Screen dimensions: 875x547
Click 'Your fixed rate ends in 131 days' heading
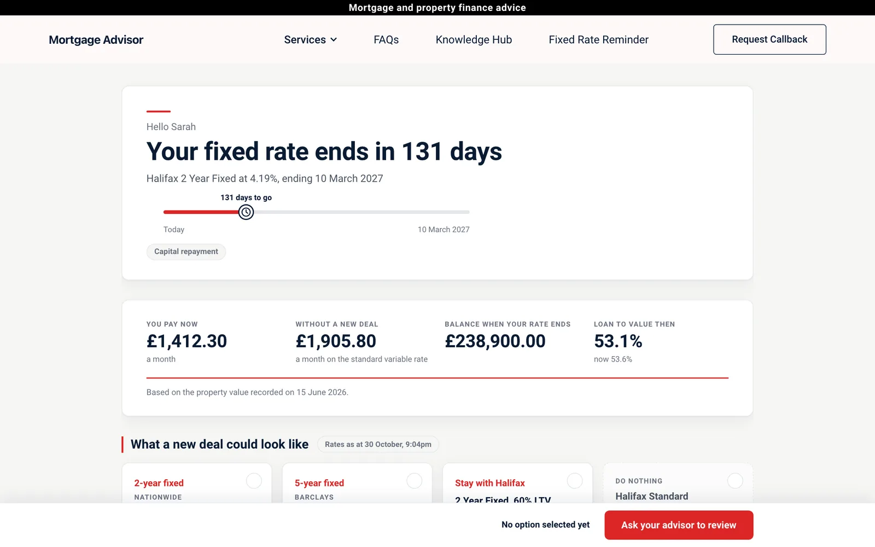[x=324, y=152]
